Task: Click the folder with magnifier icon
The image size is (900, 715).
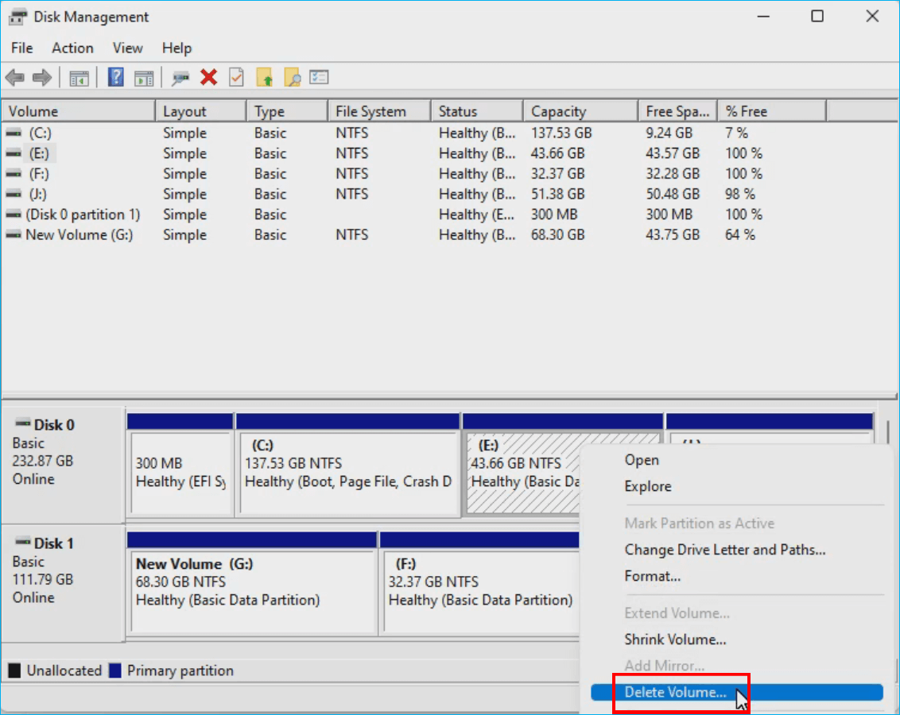Action: point(292,77)
